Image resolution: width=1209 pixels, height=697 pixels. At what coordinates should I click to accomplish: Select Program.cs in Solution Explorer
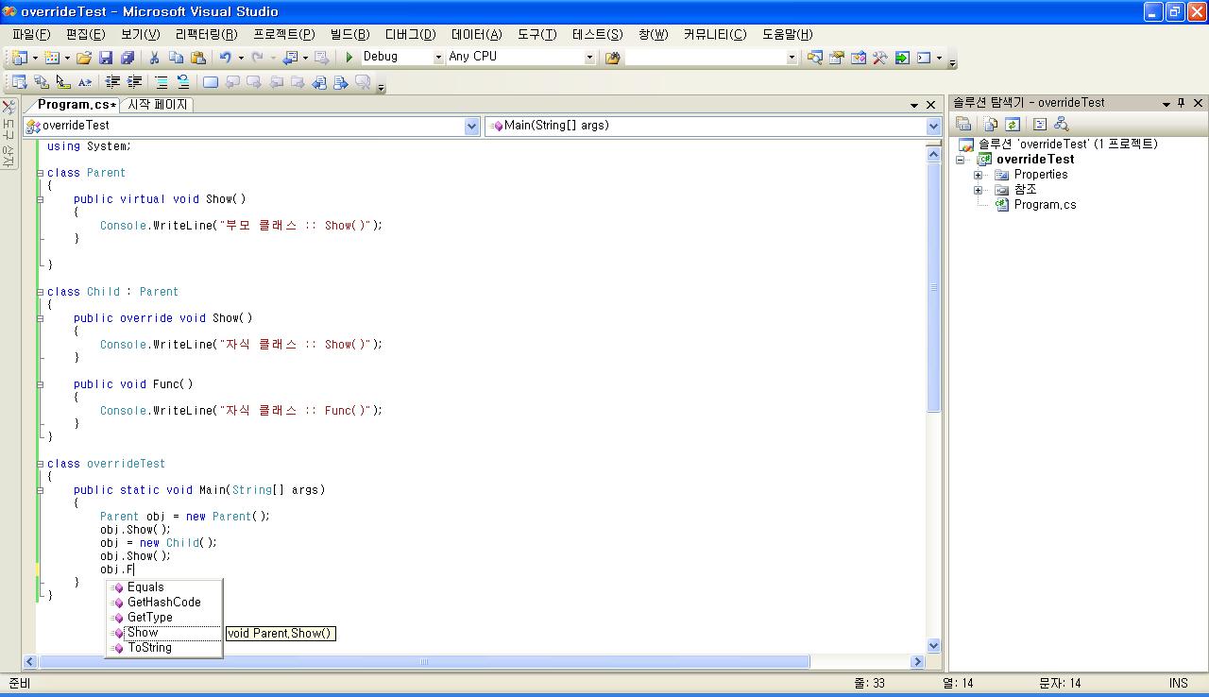point(1045,205)
